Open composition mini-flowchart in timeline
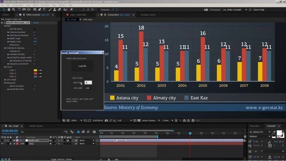Image resolution: width=286 pixels, height=161 pixels. (x=66, y=132)
